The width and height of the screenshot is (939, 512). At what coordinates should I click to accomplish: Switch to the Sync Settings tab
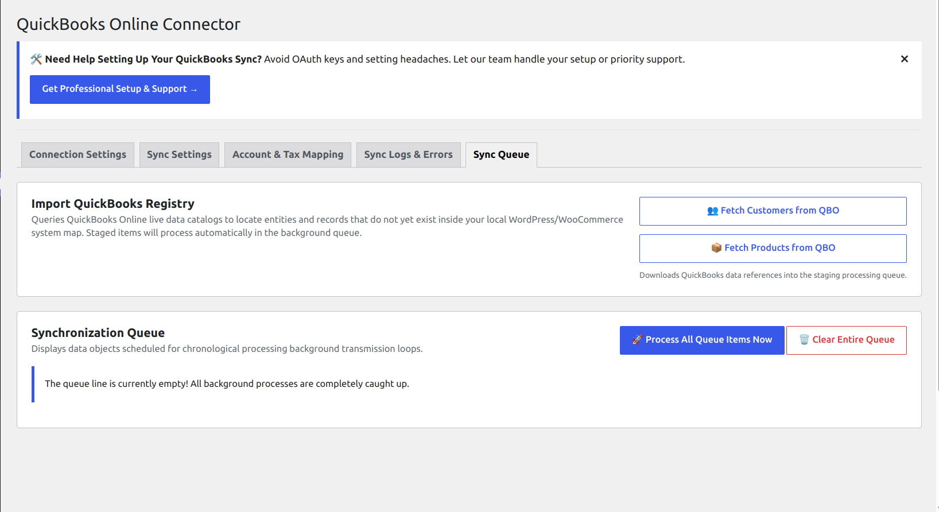(x=179, y=155)
